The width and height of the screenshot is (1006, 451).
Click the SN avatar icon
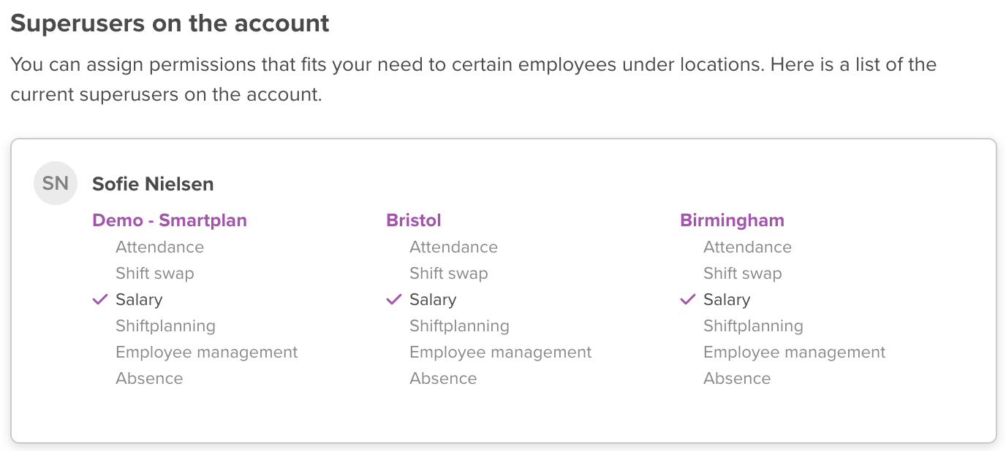pos(56,183)
